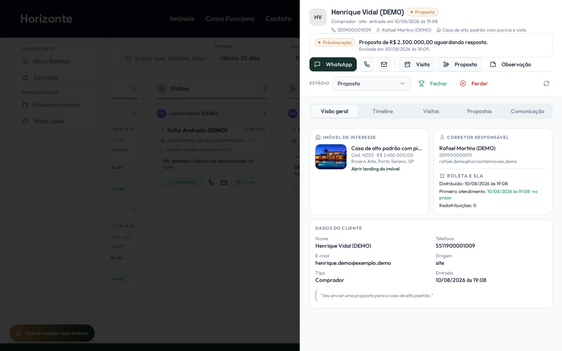Open the Sofia Andrade (DEMO) lead card

(x=213, y=157)
